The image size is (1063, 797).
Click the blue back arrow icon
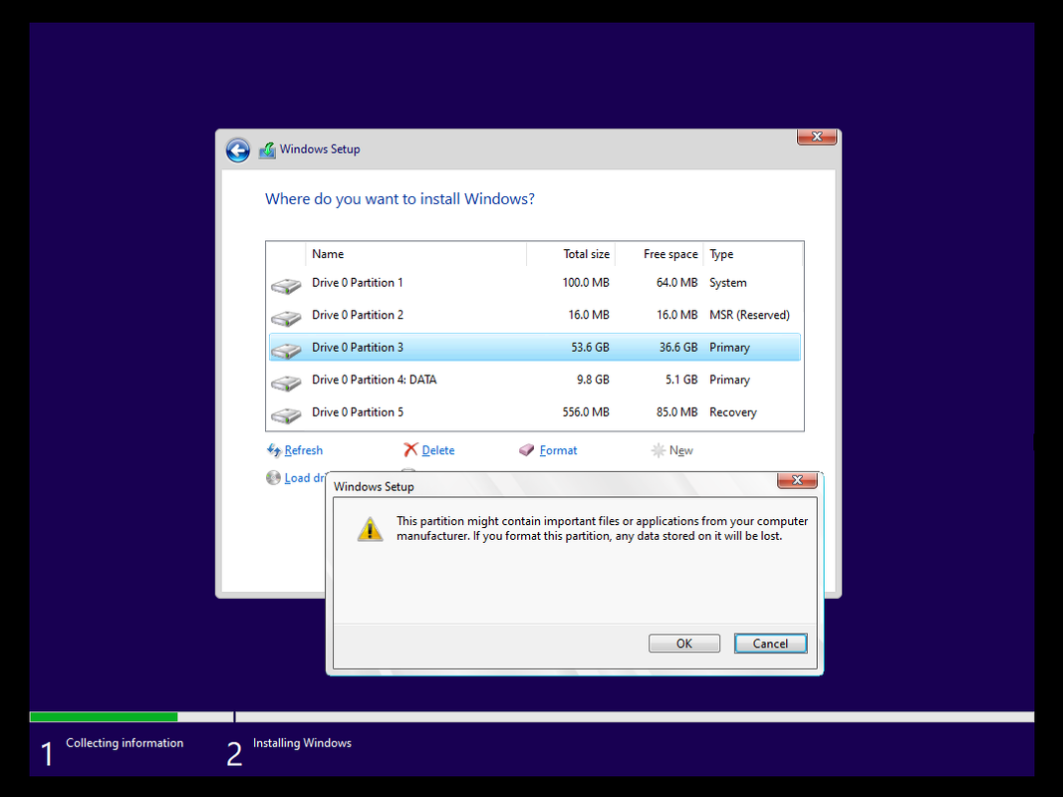238,150
